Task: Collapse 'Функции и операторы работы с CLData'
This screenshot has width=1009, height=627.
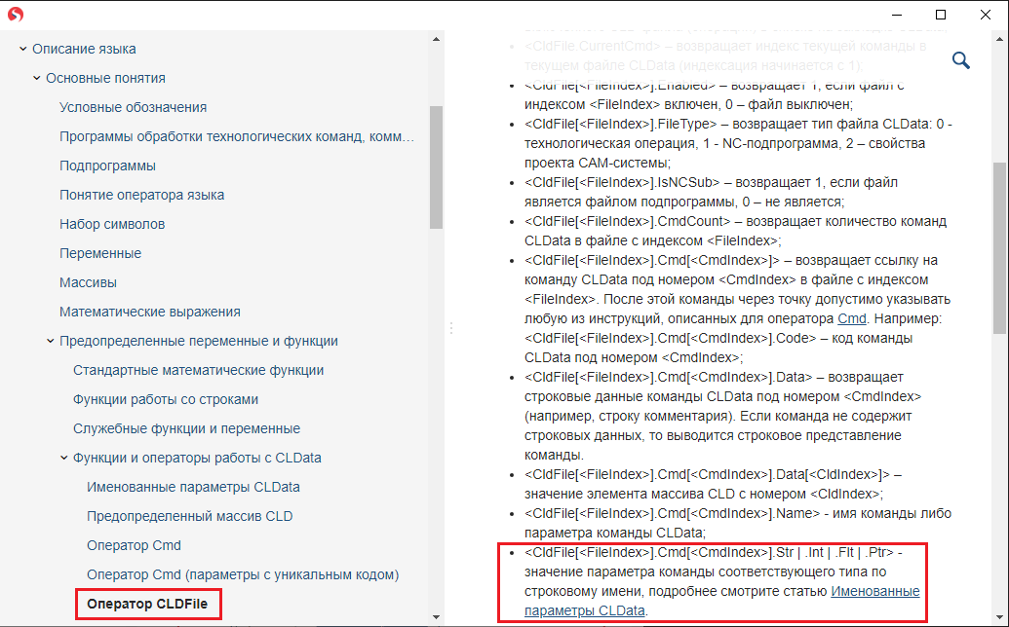Action: point(63,458)
